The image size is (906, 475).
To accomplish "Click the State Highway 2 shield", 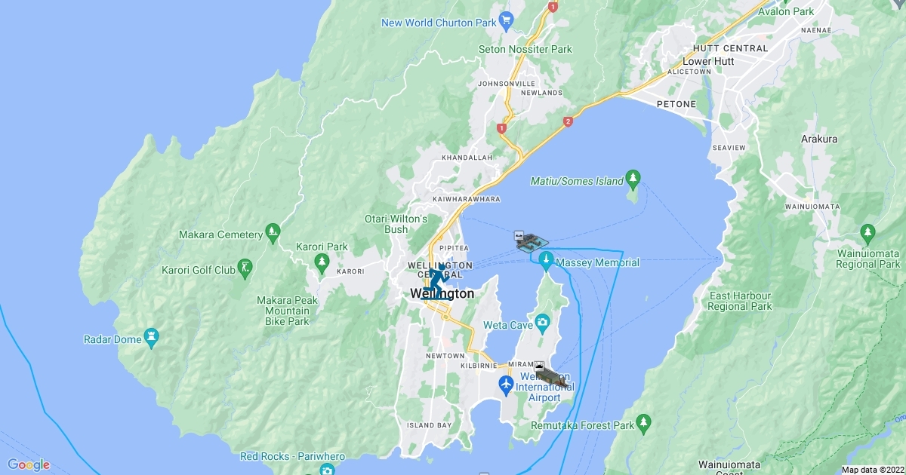I will [x=568, y=121].
